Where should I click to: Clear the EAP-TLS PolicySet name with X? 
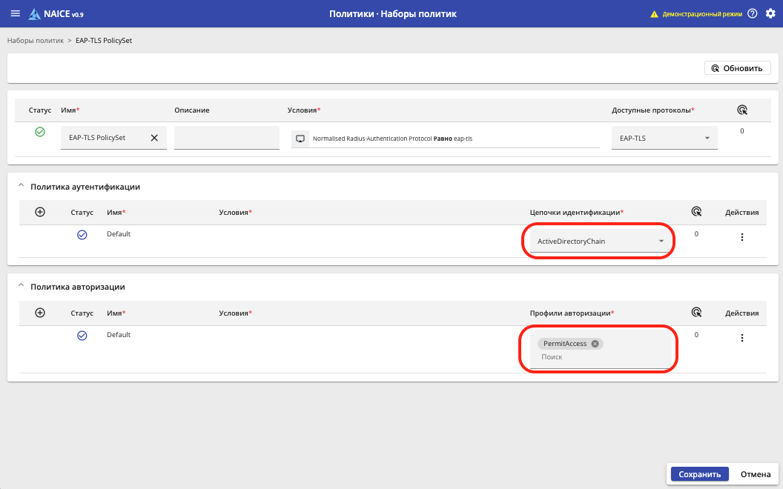(154, 138)
